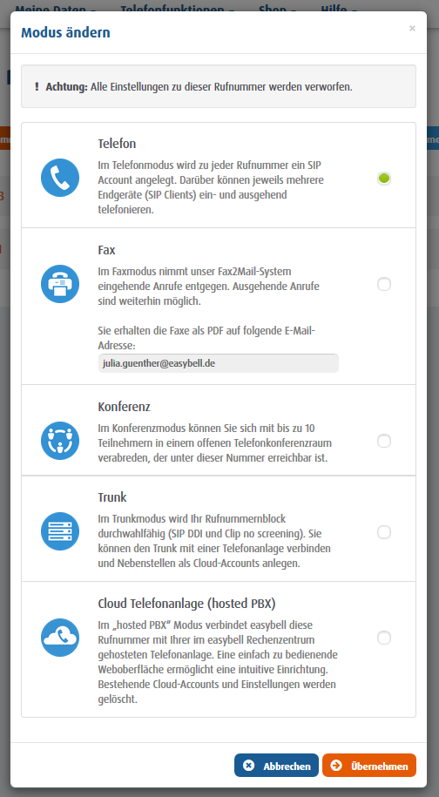Click the Telefon phone handset icon
Screen dimensions: 439x797
(60, 178)
